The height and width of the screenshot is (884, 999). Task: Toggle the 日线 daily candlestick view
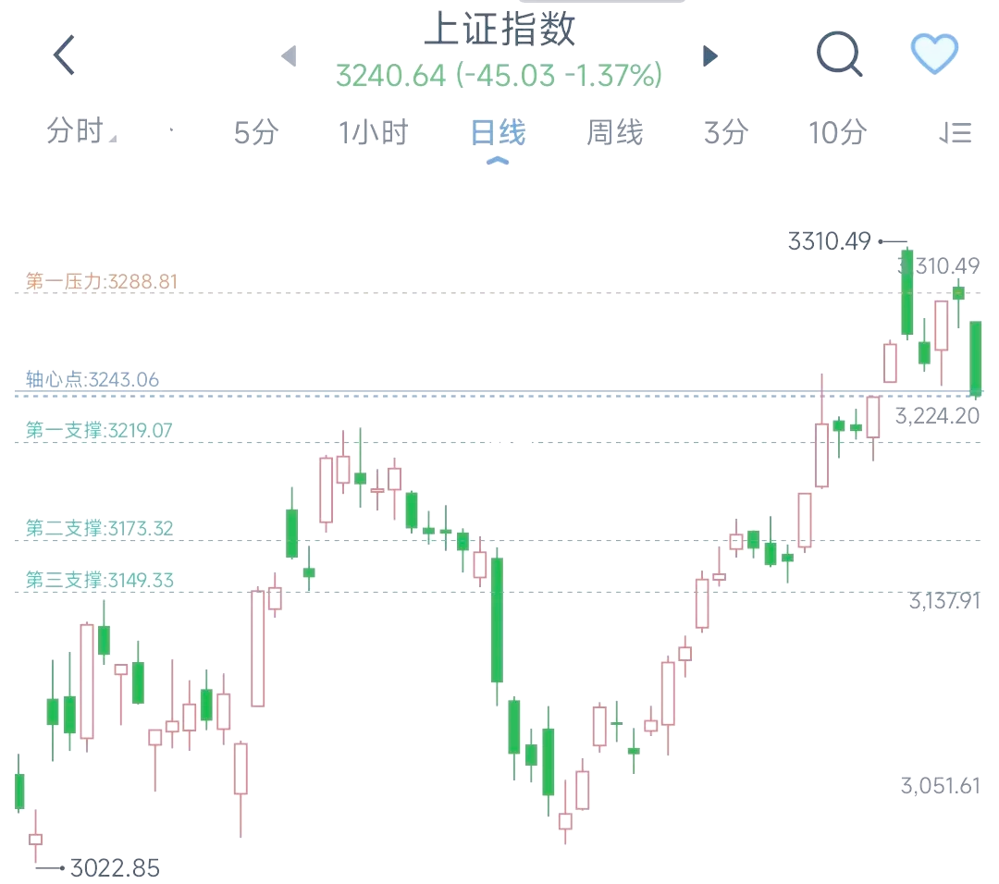coord(497,132)
